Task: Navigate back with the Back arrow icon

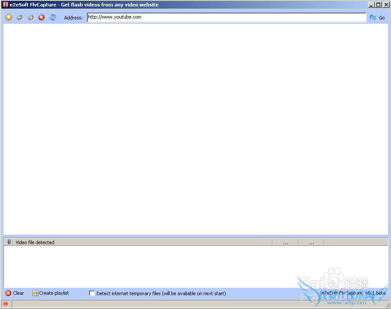Action: (x=20, y=17)
